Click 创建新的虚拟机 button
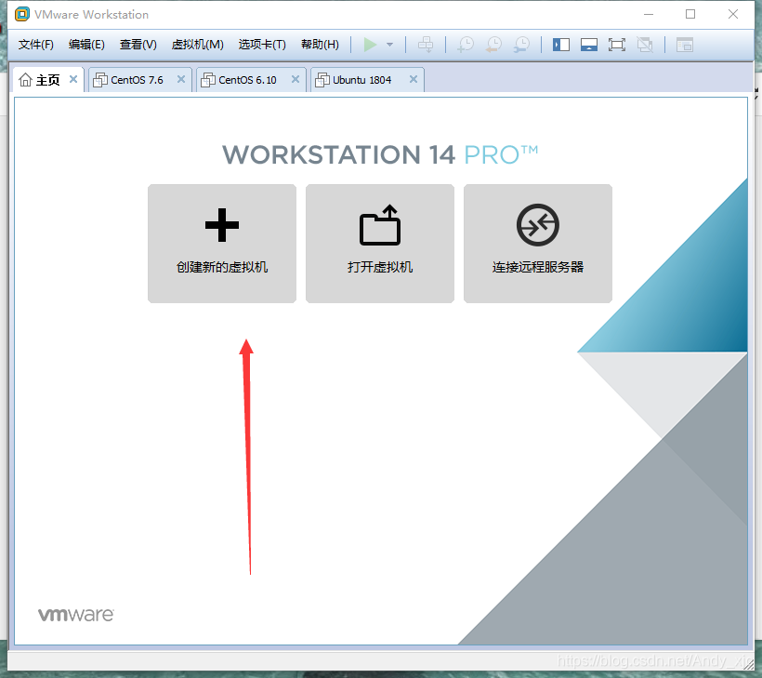Viewport: 762px width, 678px height. (x=222, y=244)
